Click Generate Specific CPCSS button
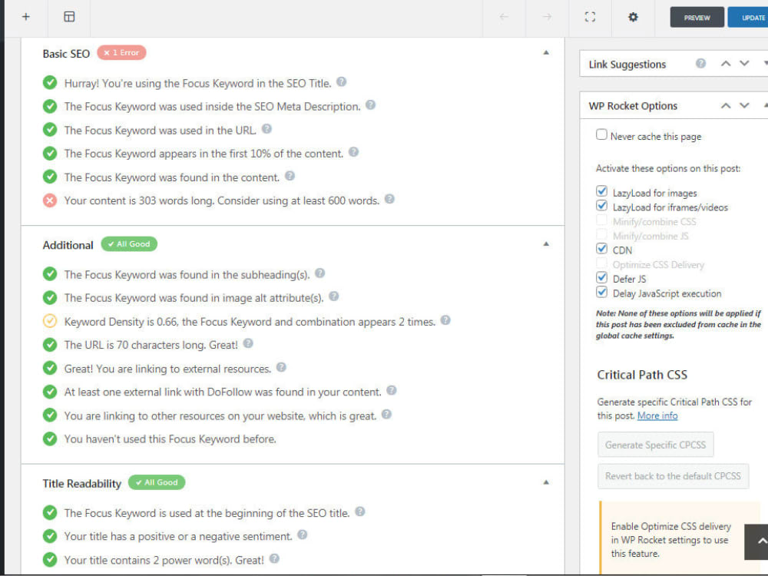Screen dimensions: 768x576 click(655, 445)
